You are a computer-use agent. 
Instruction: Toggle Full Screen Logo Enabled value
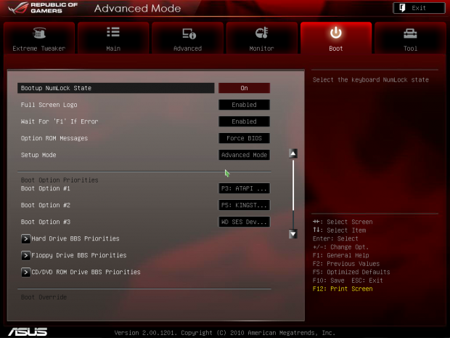pos(244,105)
